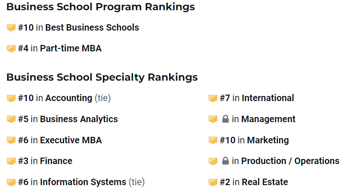Click the badge icon next to Finance

click(x=11, y=161)
